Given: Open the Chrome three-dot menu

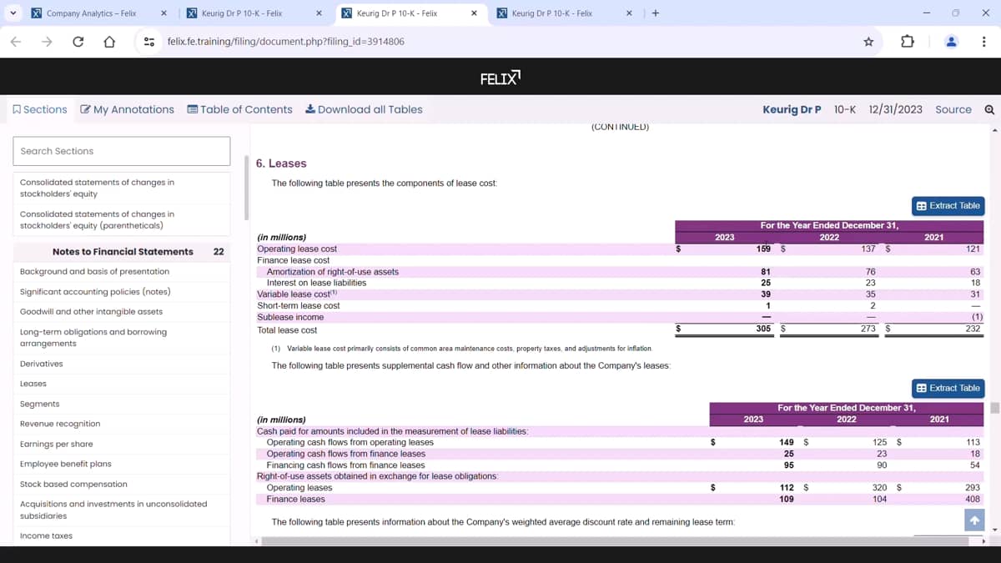Looking at the screenshot, I should (984, 42).
